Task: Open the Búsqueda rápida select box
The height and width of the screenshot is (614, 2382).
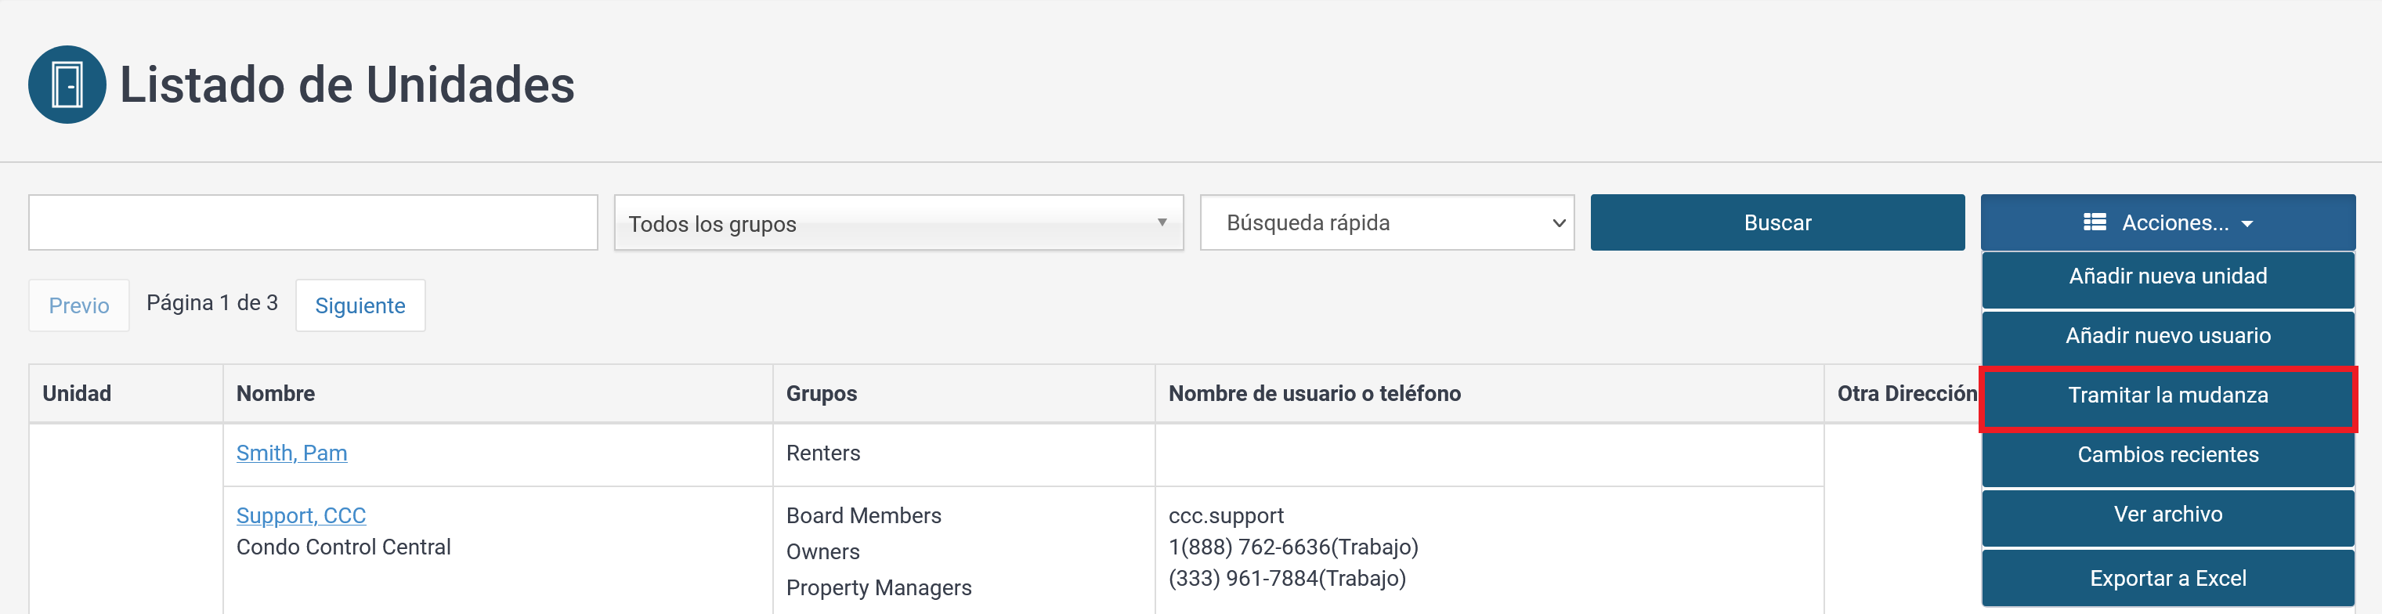Action: click(1387, 222)
